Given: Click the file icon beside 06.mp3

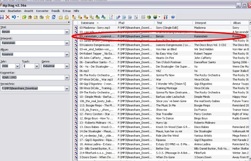Looking at the screenshot, I should [76, 71].
